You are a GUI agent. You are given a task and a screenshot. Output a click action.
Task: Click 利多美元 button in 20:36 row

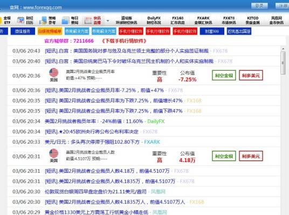251,76
